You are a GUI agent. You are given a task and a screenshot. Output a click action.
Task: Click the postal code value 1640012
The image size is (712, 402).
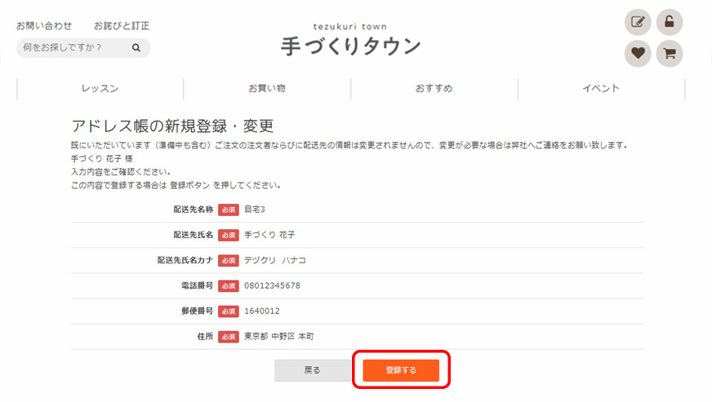click(261, 311)
